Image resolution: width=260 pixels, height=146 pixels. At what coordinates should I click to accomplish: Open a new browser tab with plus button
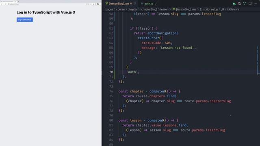(18, 2)
